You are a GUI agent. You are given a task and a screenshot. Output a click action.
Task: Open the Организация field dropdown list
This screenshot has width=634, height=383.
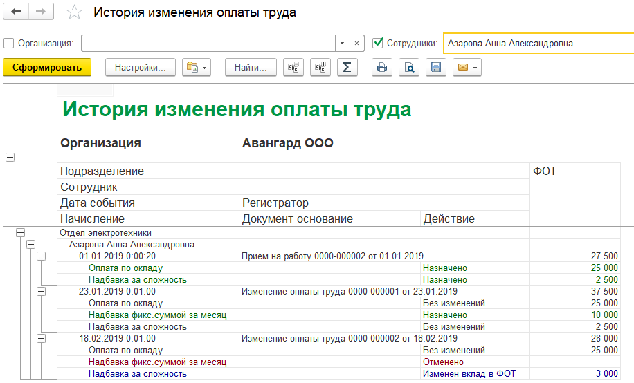pos(342,43)
